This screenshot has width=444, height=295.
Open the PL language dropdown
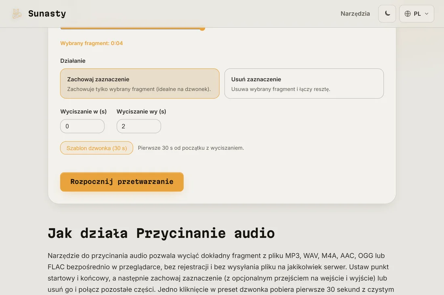(x=417, y=14)
